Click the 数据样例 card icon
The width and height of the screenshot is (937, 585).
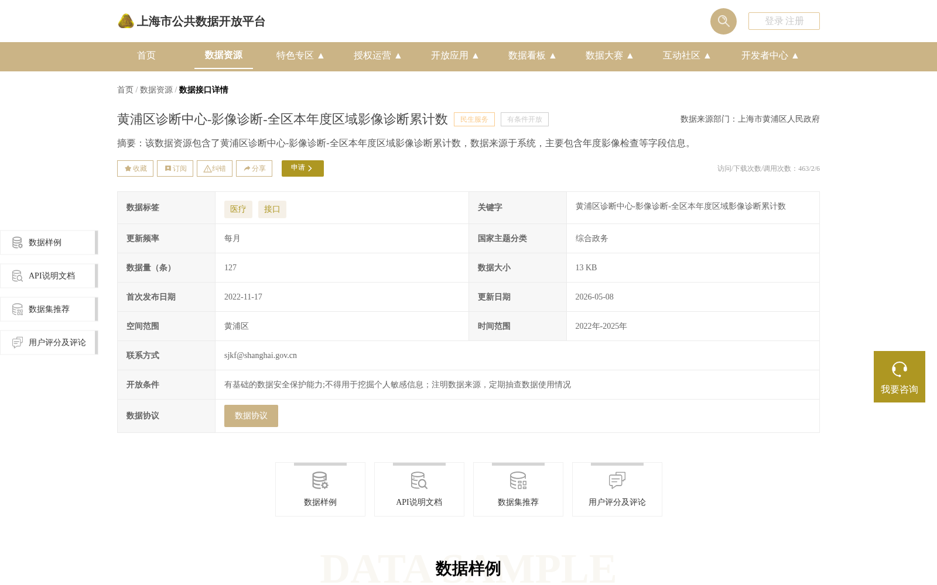point(320,481)
